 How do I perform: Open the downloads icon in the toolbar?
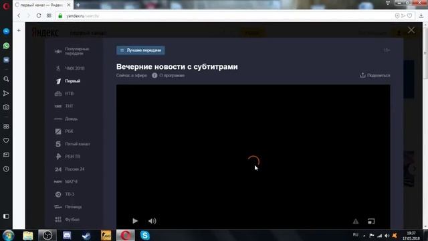click(421, 16)
